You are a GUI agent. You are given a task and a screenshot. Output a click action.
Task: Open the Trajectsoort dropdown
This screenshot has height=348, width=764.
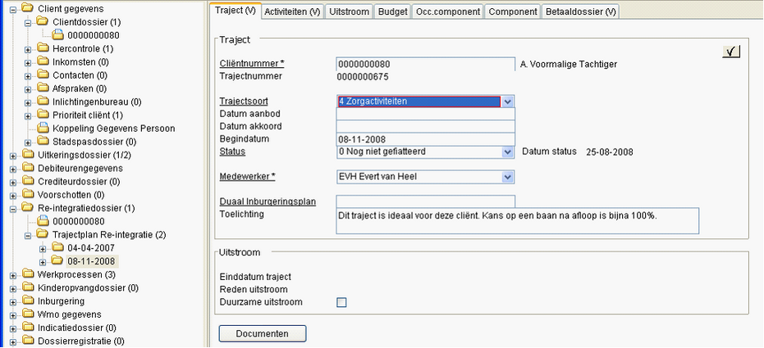tap(508, 102)
